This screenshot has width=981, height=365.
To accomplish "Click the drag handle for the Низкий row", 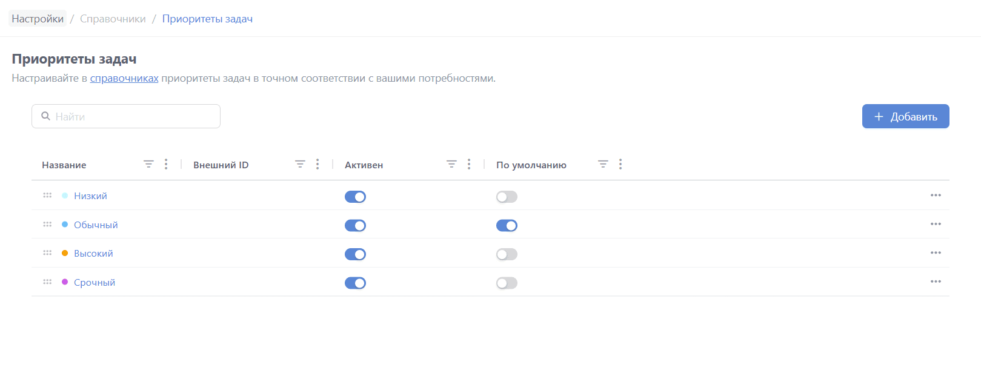I will pyautogui.click(x=47, y=196).
